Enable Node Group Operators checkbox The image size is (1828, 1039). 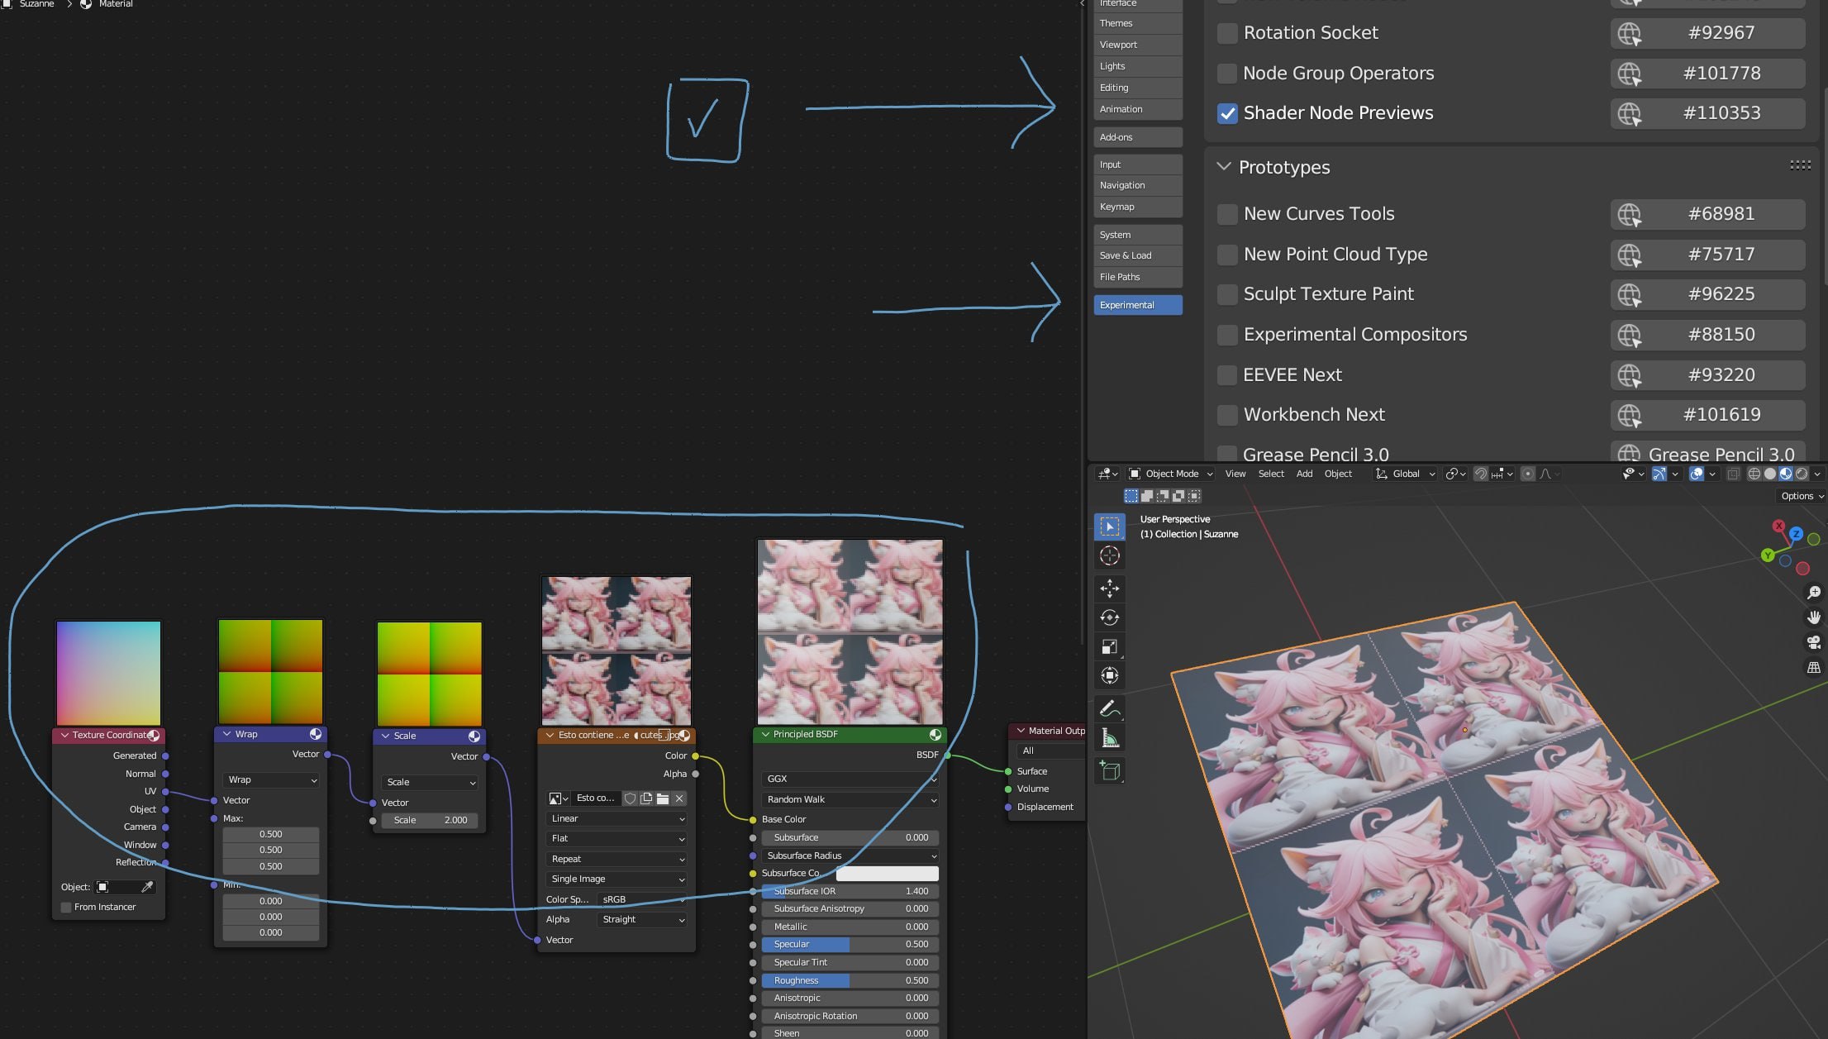click(1228, 74)
